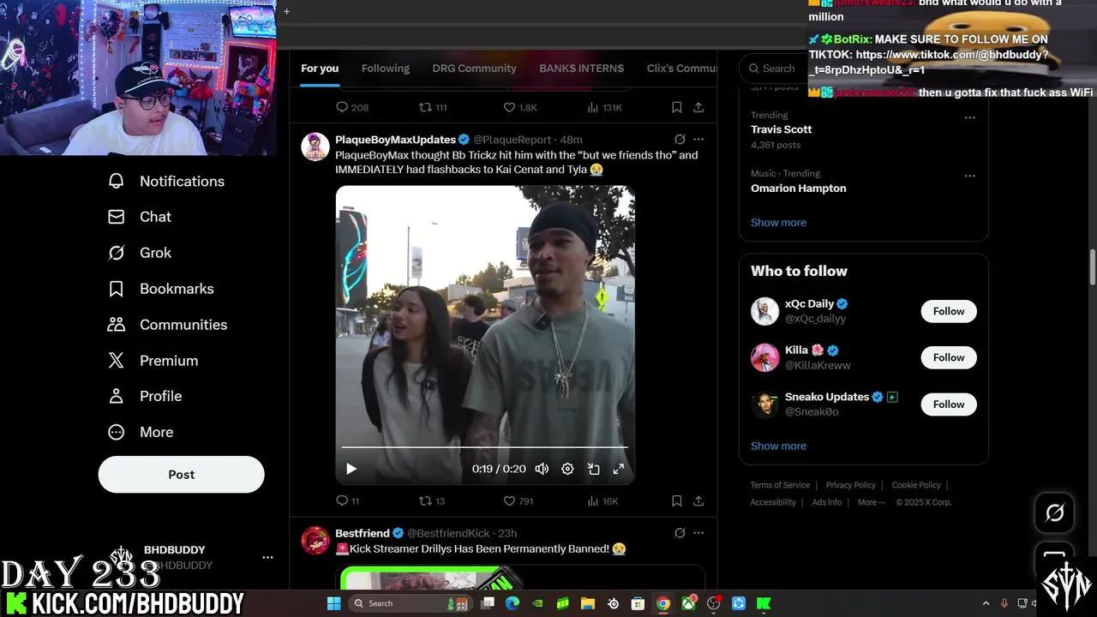Show more Who to follow suggestions

pyautogui.click(x=778, y=446)
